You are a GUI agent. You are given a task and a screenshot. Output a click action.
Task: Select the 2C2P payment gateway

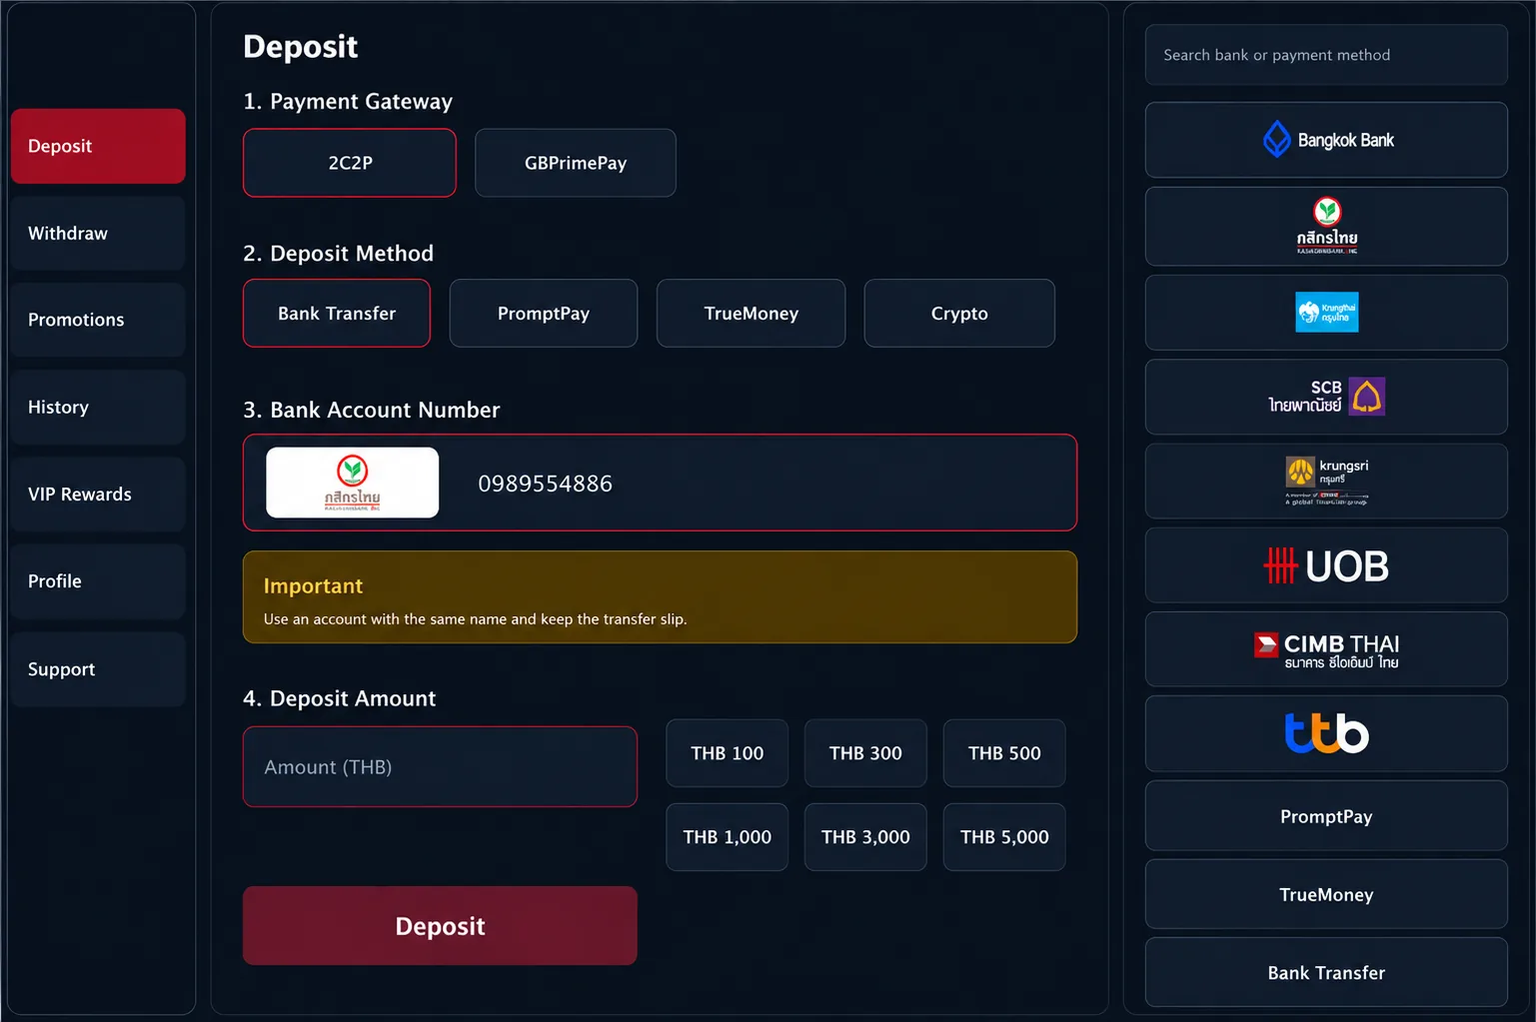(x=350, y=163)
